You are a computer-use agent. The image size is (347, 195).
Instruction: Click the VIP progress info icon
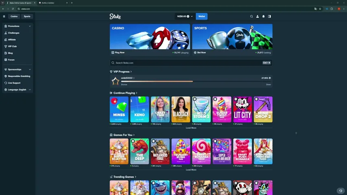(x=270, y=78)
